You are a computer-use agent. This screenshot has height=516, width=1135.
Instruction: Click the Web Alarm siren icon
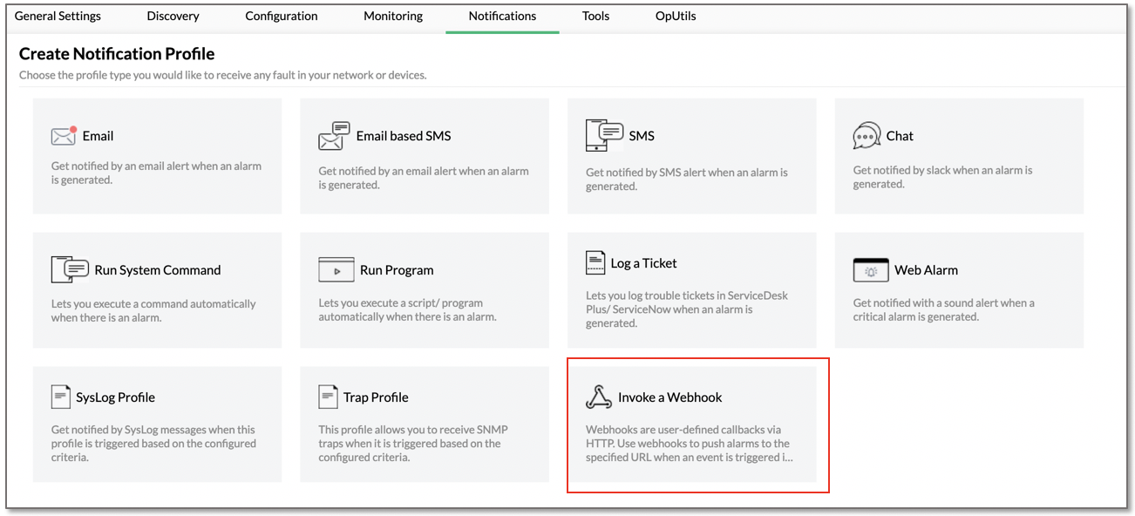point(870,270)
